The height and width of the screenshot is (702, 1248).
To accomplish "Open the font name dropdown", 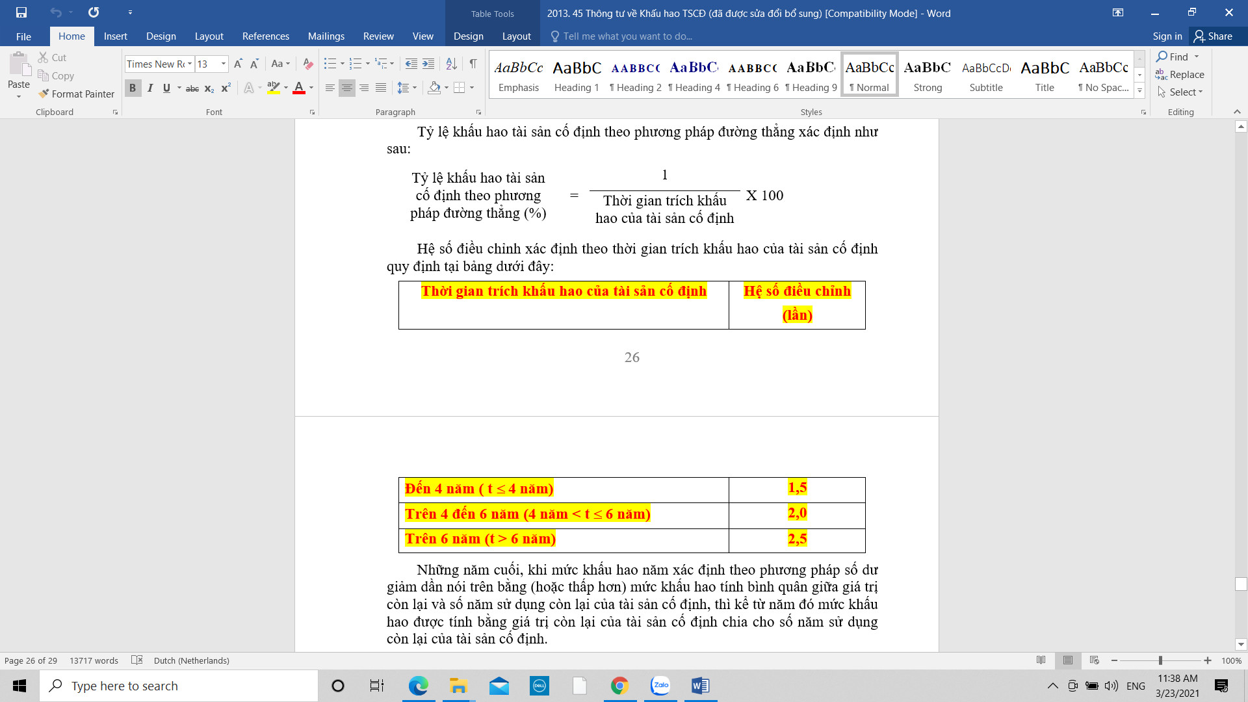I will click(x=190, y=64).
